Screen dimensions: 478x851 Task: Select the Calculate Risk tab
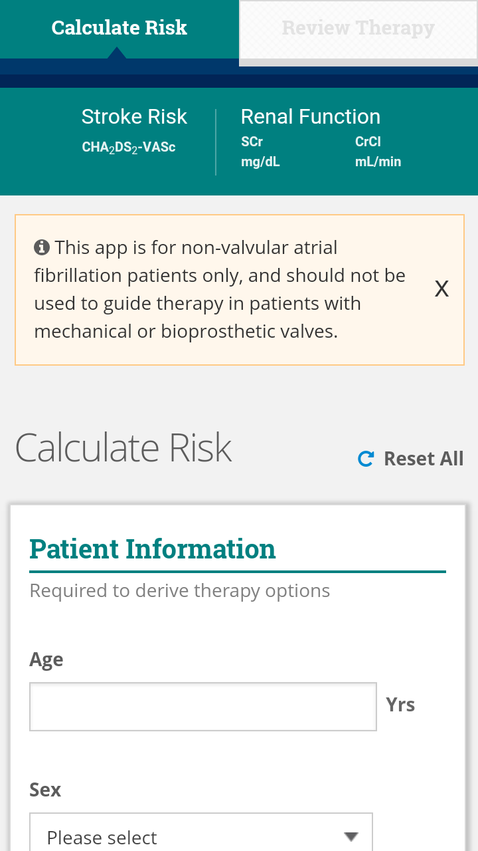pyautogui.click(x=119, y=28)
